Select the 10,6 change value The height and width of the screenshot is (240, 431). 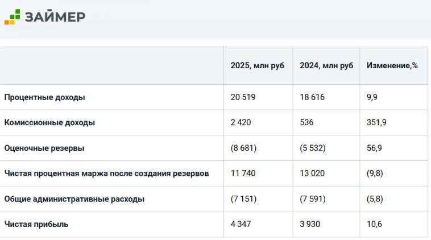pos(374,224)
